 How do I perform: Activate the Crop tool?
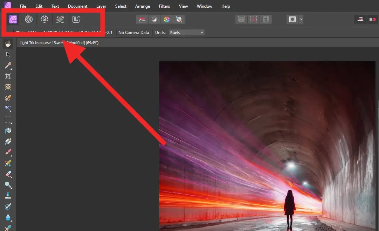(x=8, y=76)
